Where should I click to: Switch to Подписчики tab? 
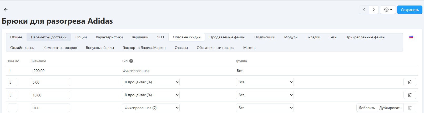pos(265,37)
